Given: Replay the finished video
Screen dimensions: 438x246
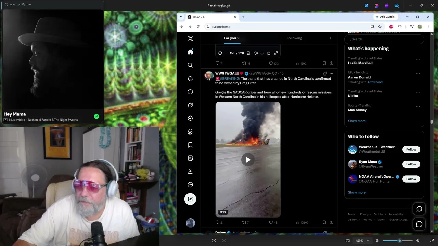Looking at the screenshot, I should coord(220,53).
